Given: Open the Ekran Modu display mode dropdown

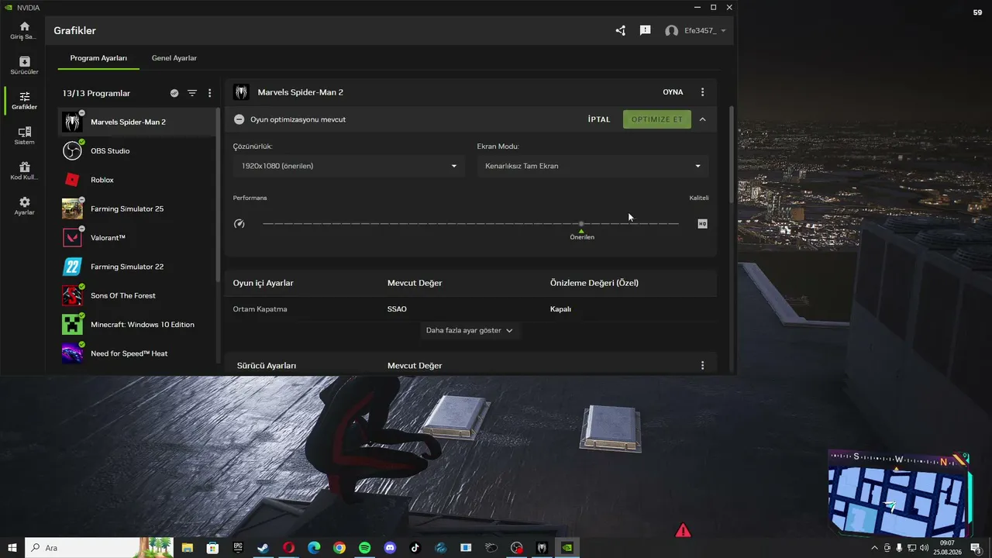Looking at the screenshot, I should (593, 166).
